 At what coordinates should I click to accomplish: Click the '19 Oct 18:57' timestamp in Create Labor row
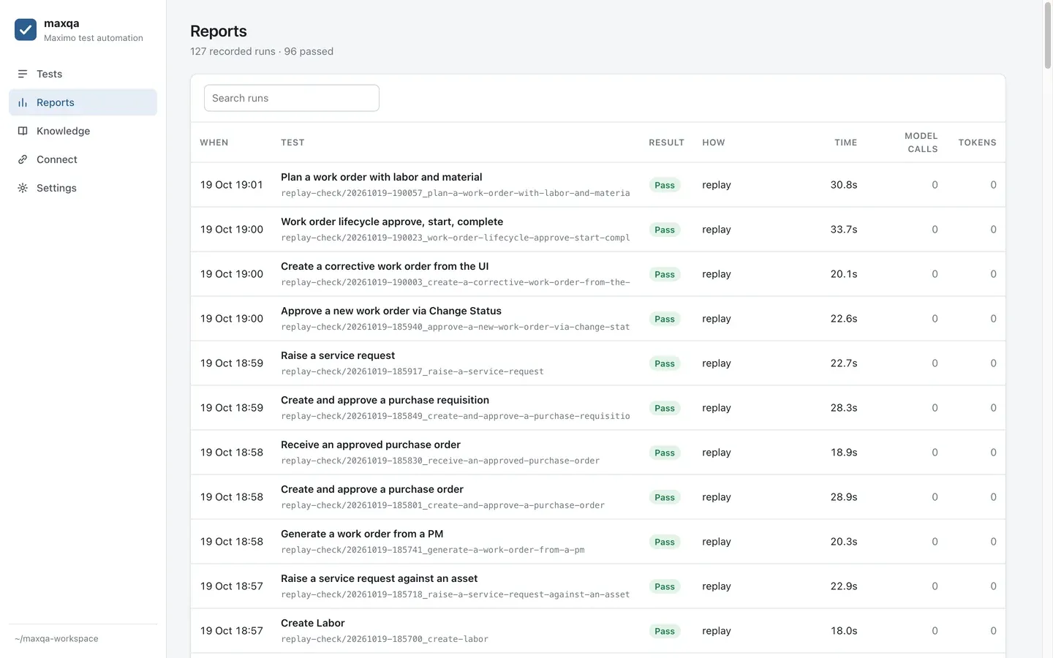[x=232, y=631]
